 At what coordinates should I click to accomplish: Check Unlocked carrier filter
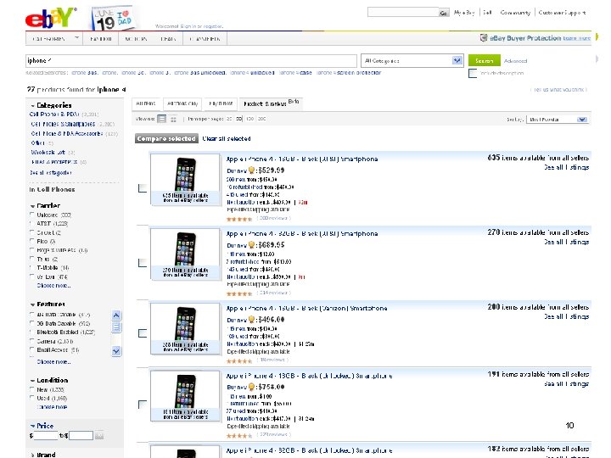[32, 215]
